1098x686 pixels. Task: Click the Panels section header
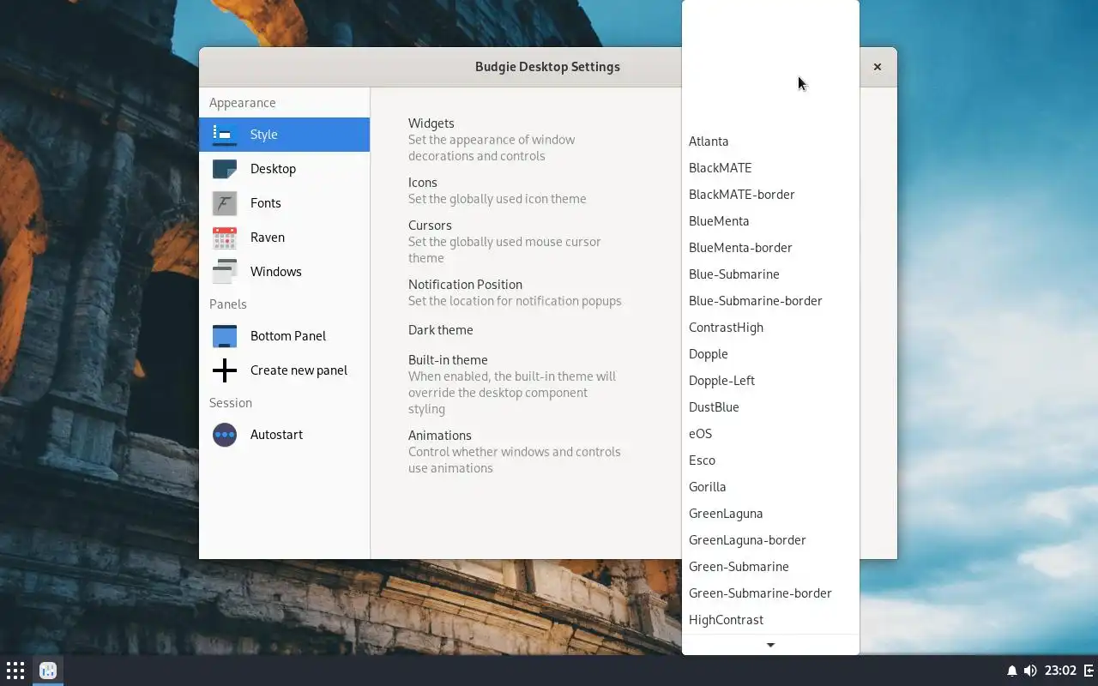(228, 304)
